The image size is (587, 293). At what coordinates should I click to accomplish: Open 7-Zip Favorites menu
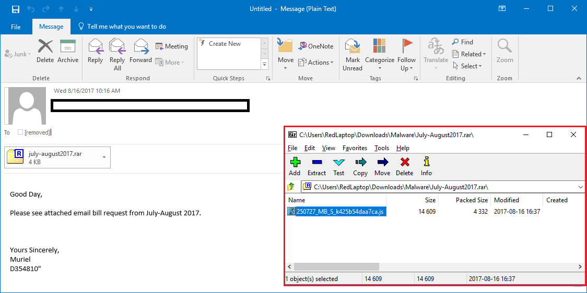[x=355, y=148]
